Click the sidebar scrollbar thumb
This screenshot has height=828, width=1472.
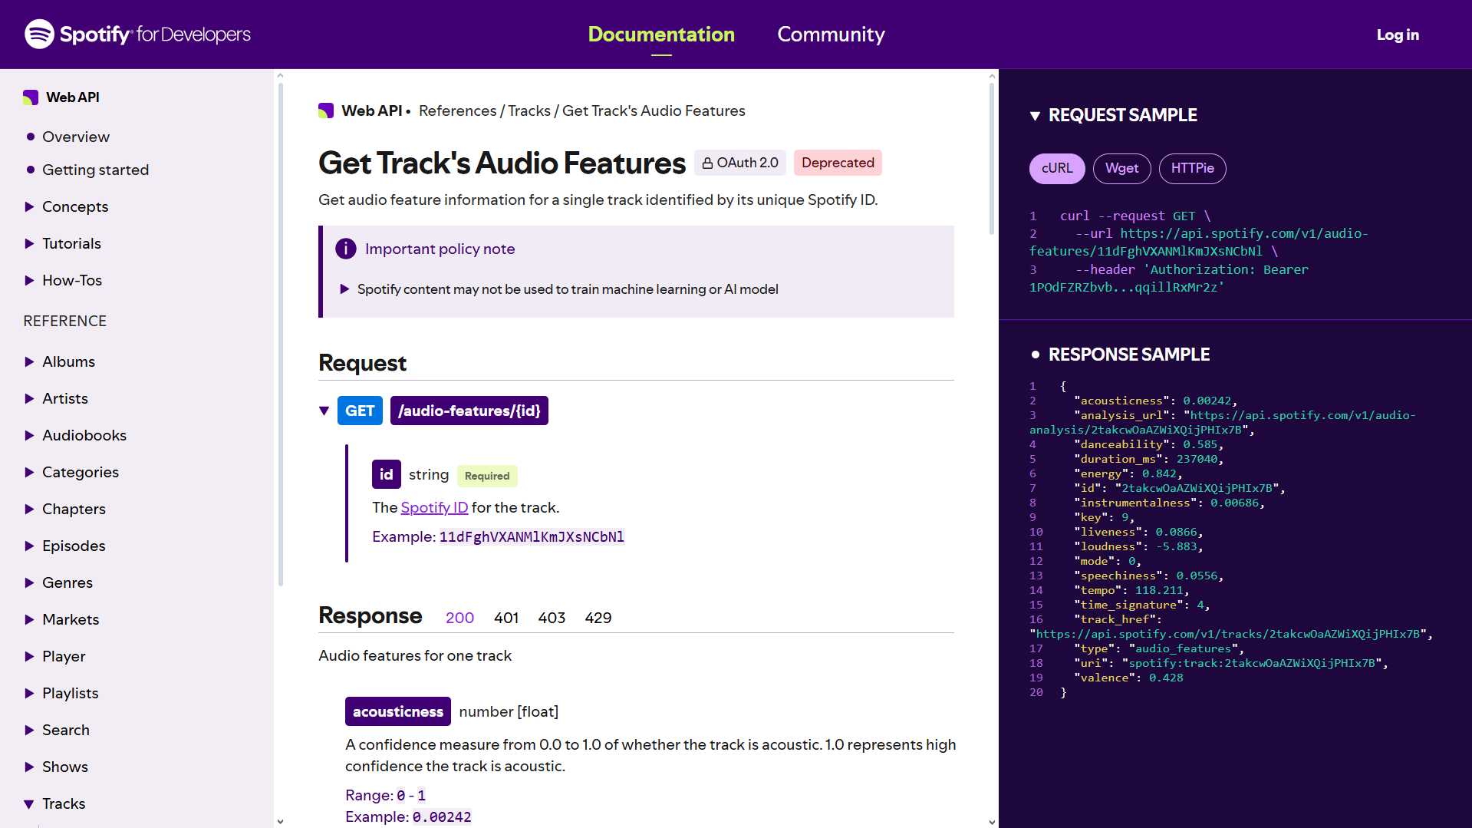(x=280, y=335)
